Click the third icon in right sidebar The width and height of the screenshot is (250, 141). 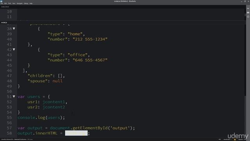[x=248, y=16]
